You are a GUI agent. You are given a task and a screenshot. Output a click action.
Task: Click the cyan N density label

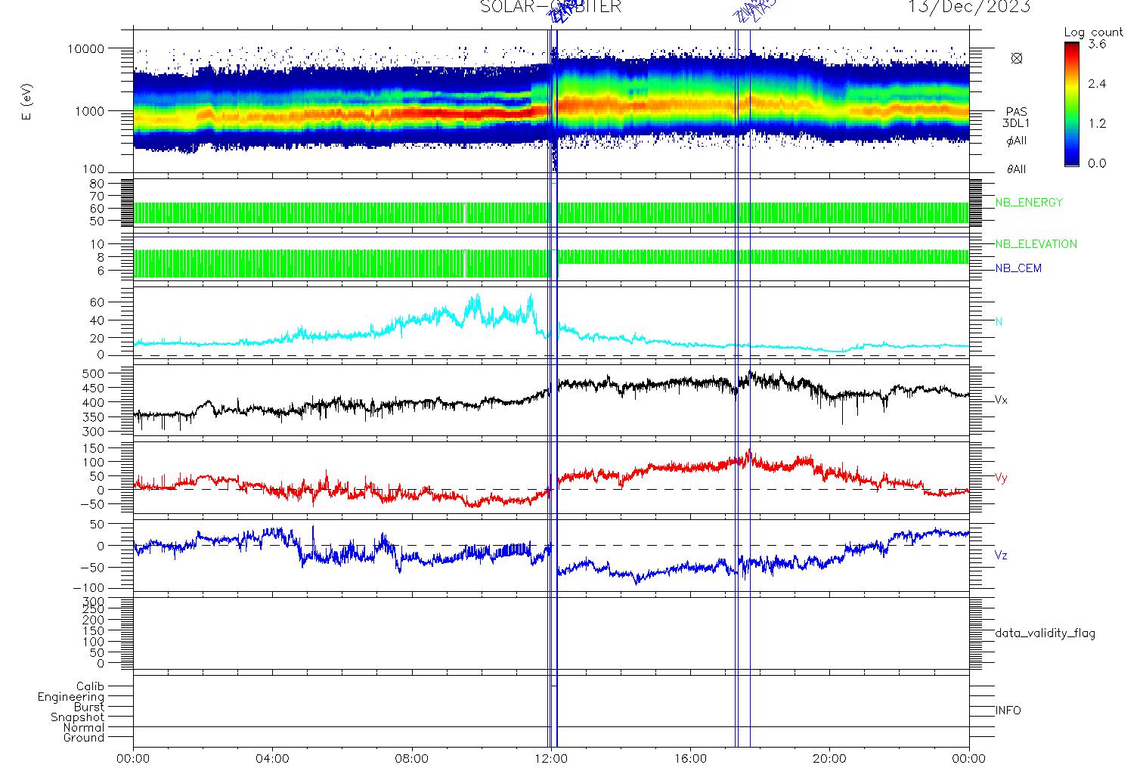[999, 322]
